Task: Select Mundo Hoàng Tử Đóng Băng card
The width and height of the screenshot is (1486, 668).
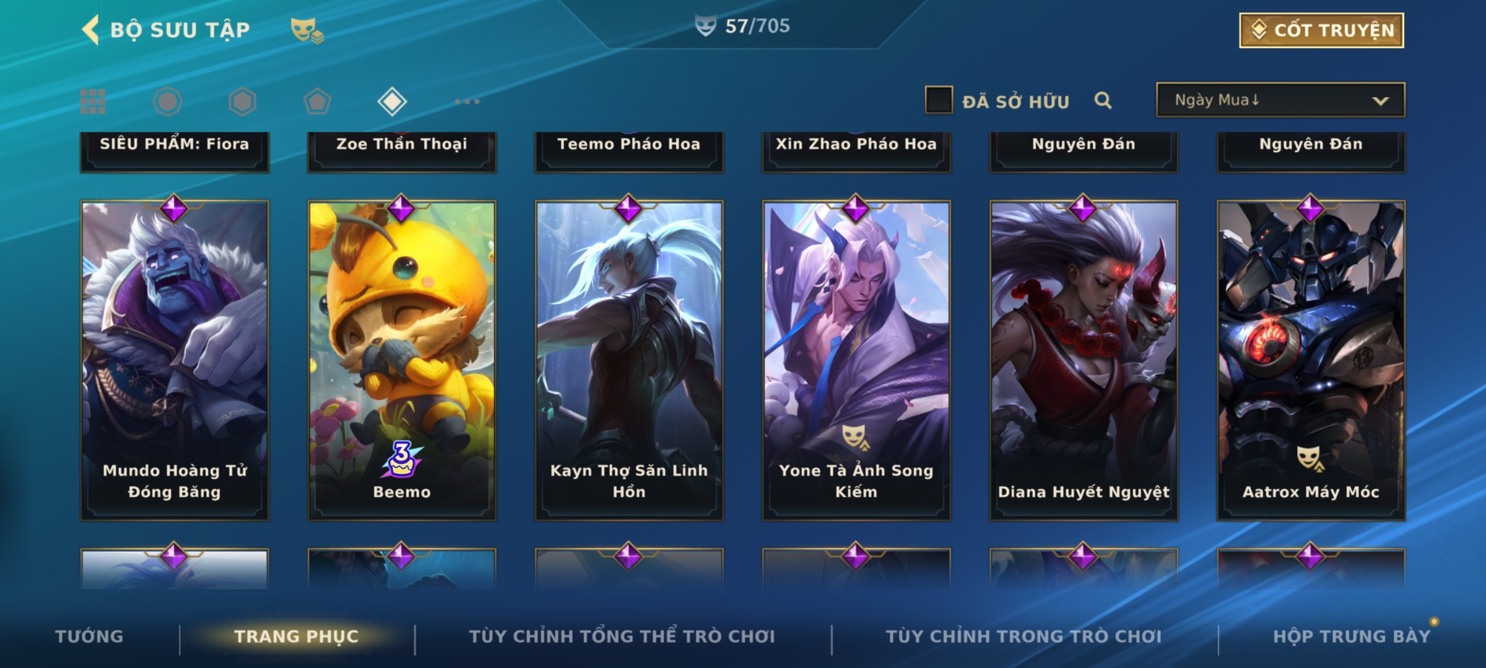Action: pyautogui.click(x=175, y=361)
